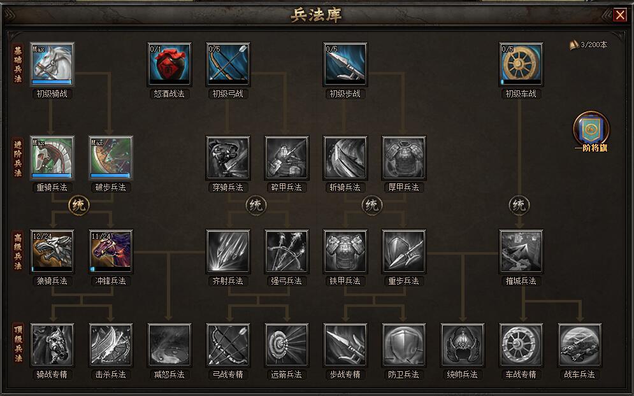Select the 重骑兵法 skill icon

(x=52, y=158)
